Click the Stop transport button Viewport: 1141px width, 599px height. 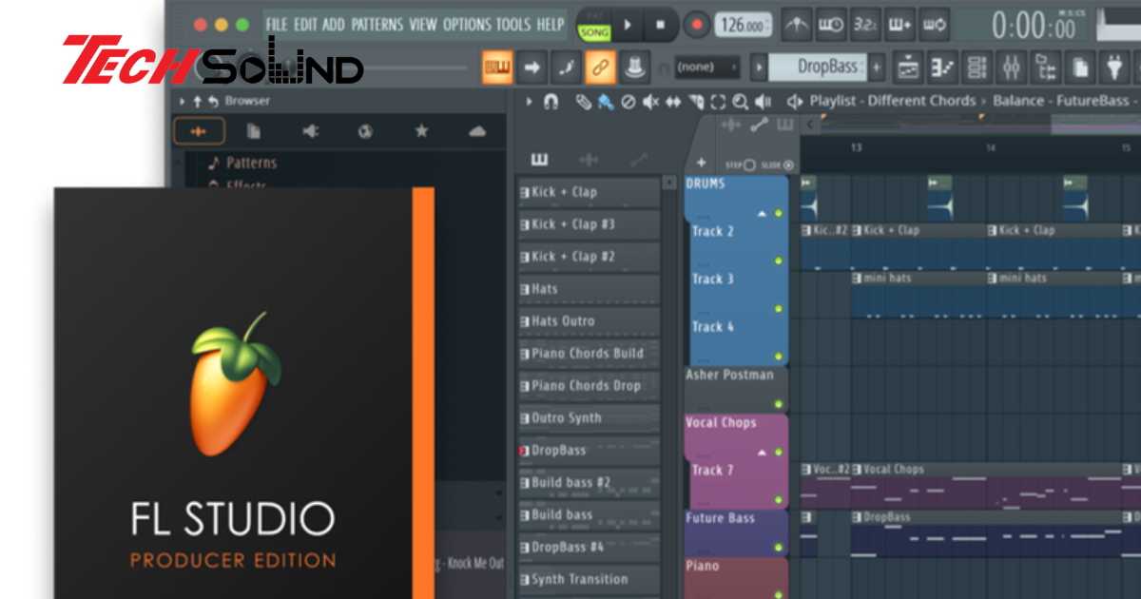point(661,25)
